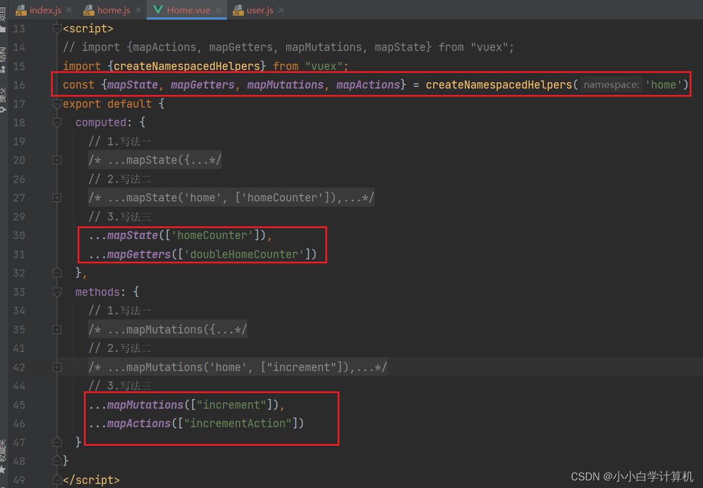
Task: Close the Home.vue tab
Action: (x=218, y=10)
